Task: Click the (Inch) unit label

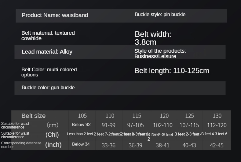Action: [x=53, y=145]
